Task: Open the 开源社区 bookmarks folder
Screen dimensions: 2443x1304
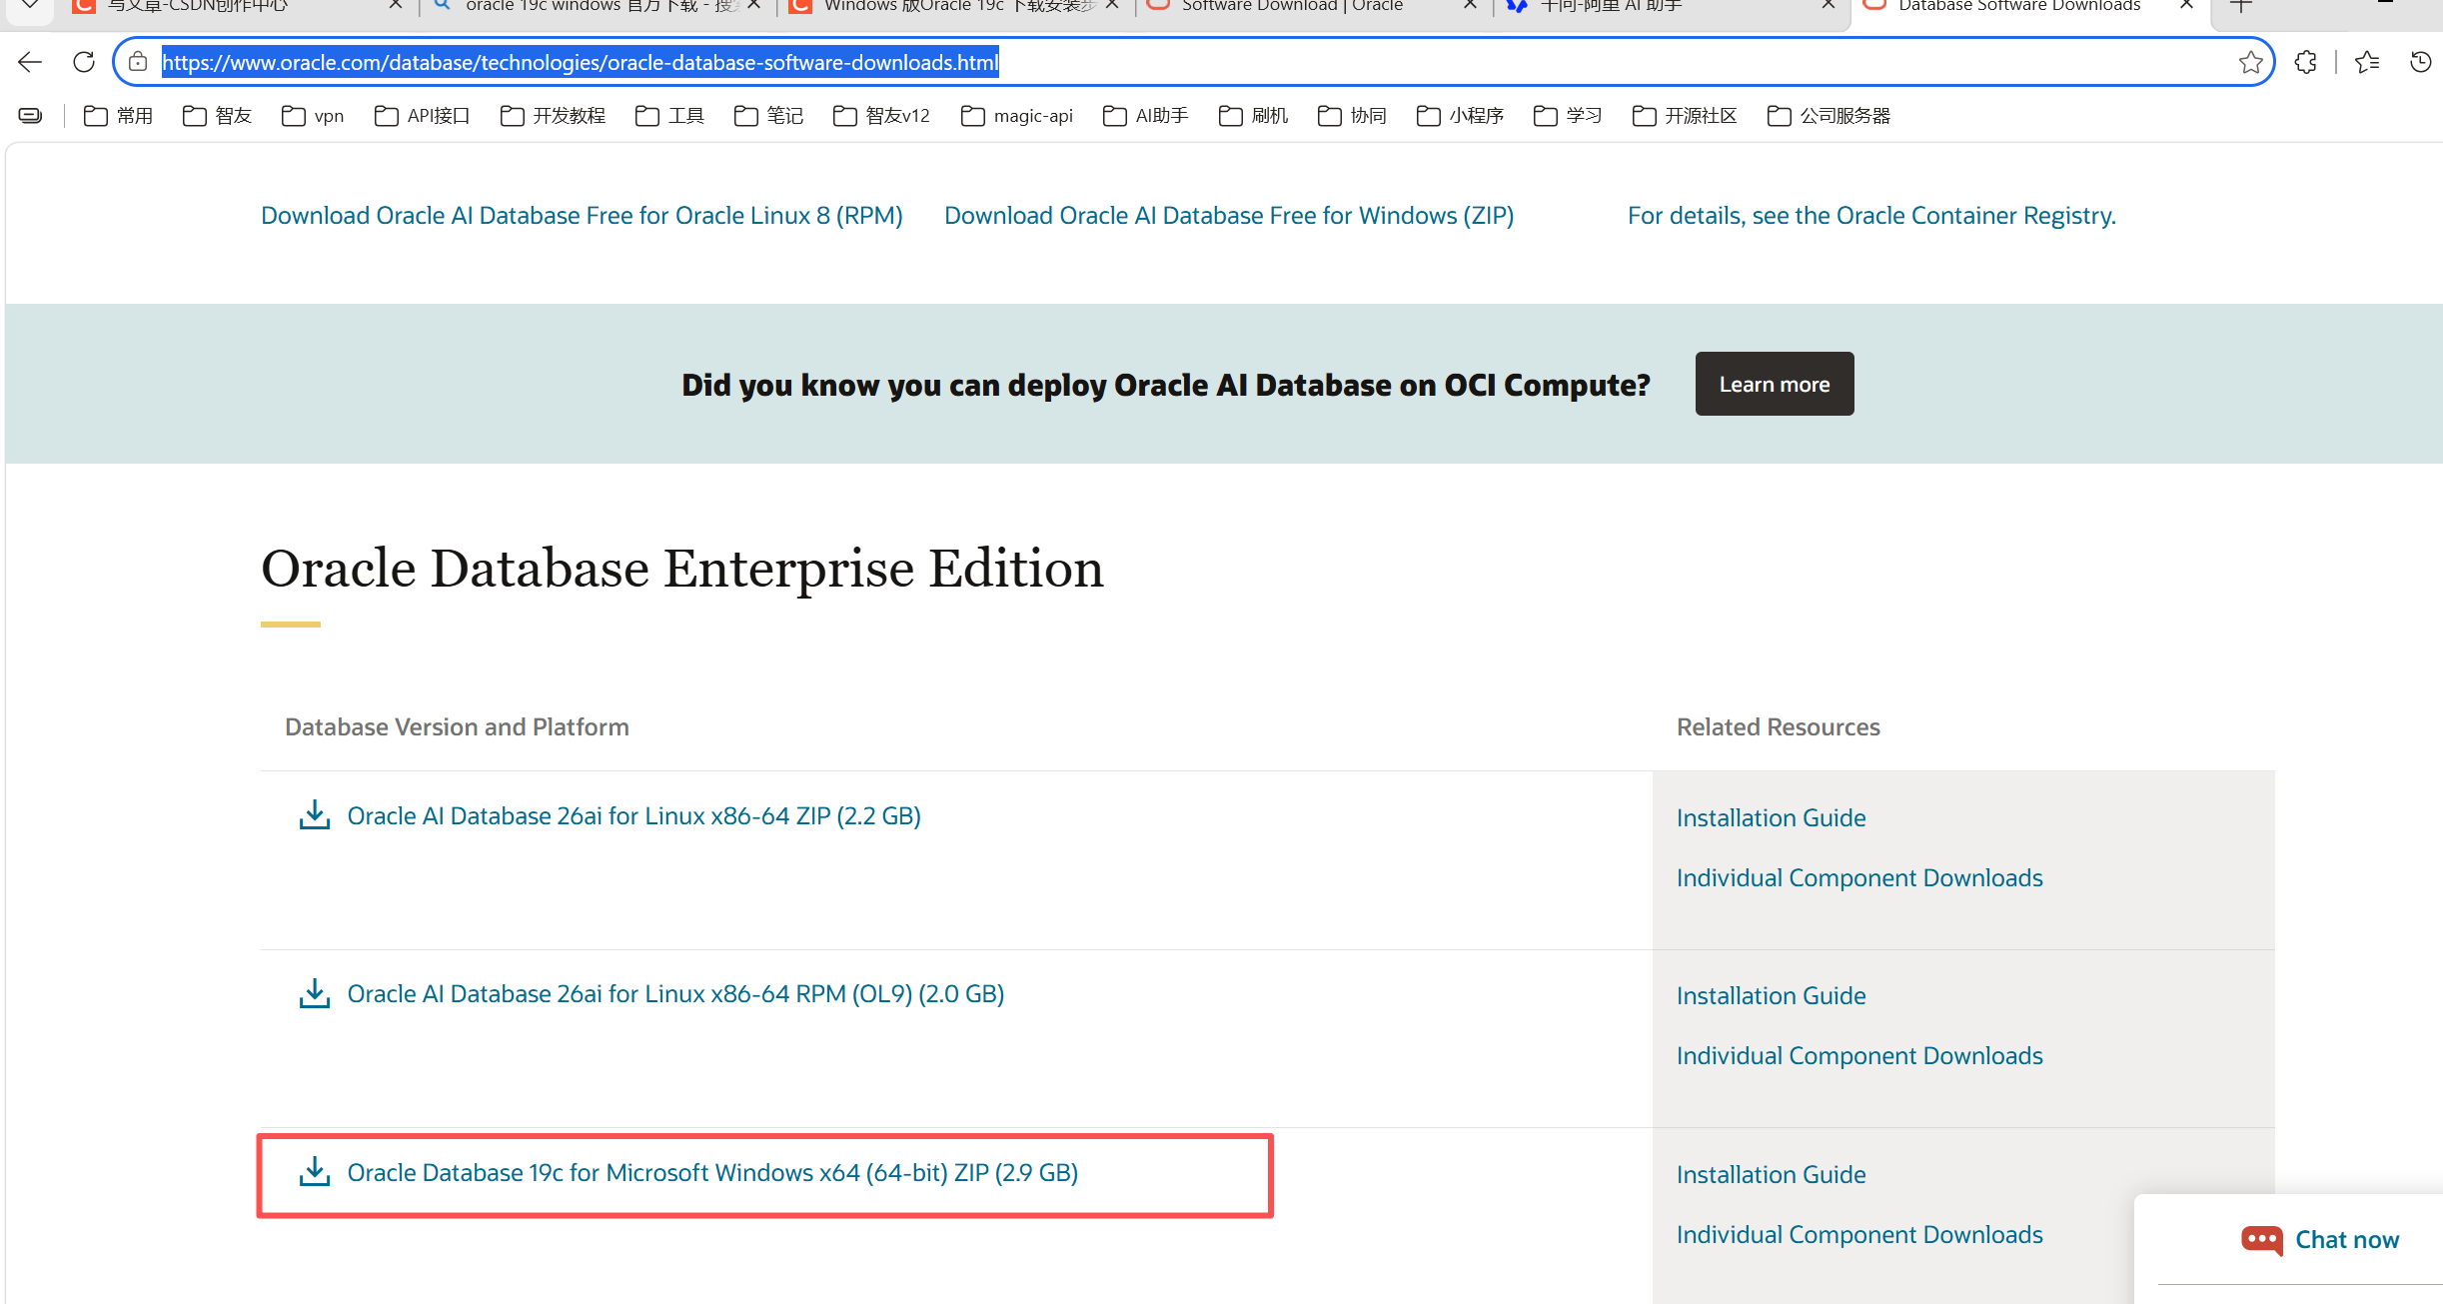Action: click(1685, 116)
